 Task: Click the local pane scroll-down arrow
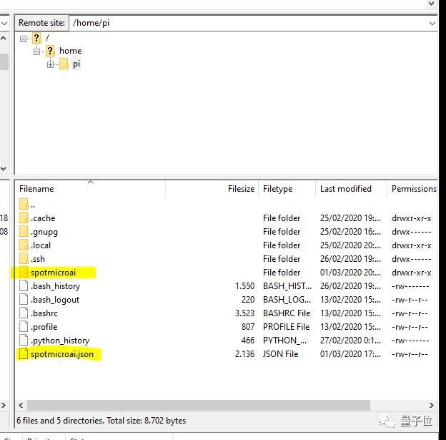[4, 169]
